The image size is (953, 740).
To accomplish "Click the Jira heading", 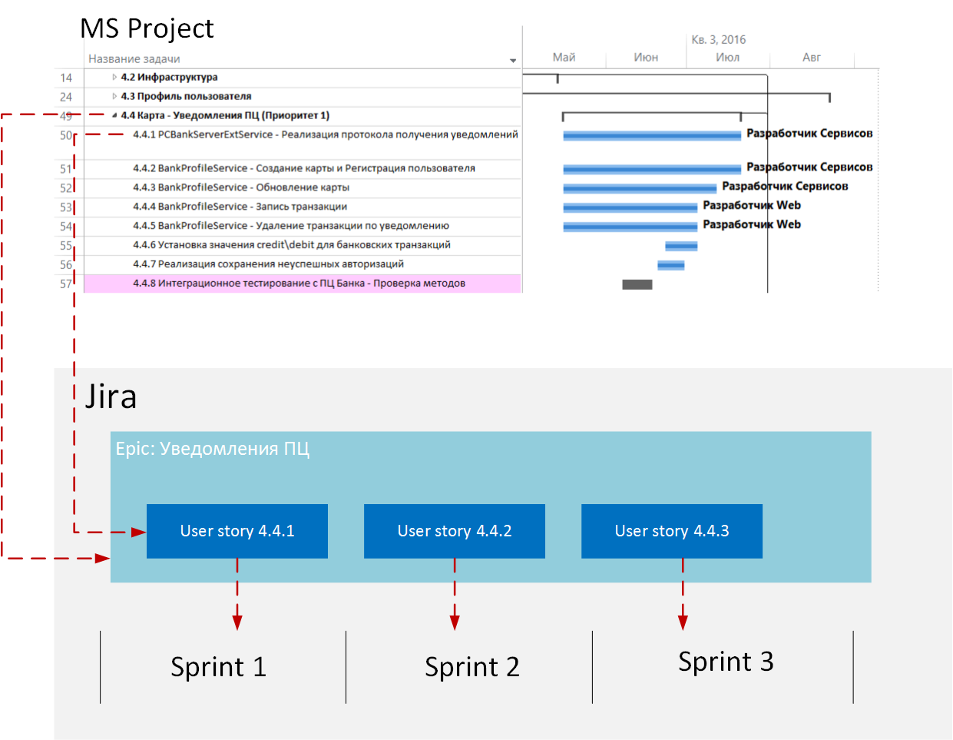I will click(111, 397).
